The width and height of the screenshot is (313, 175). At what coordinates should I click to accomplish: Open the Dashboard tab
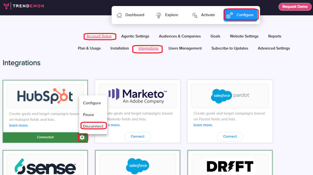130,15
